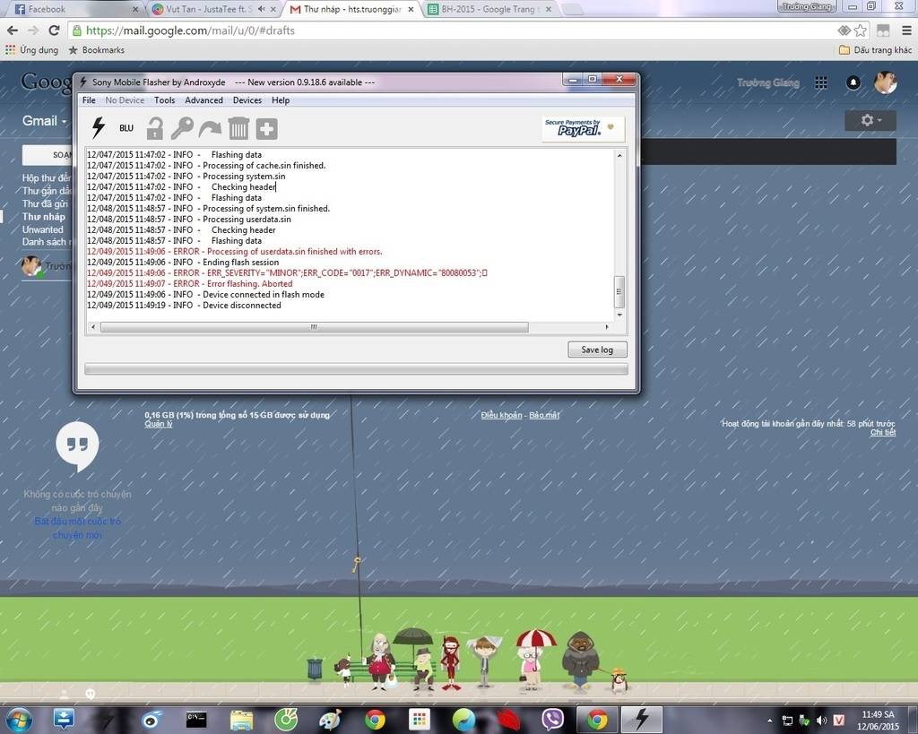Click the padlock root icon in Flashtool
Viewport: 918px width, 734px height.
[154, 128]
